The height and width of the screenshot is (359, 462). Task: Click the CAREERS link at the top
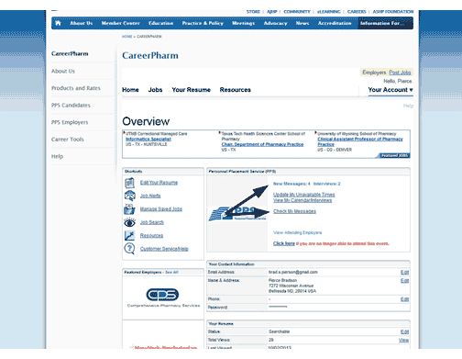click(x=357, y=12)
